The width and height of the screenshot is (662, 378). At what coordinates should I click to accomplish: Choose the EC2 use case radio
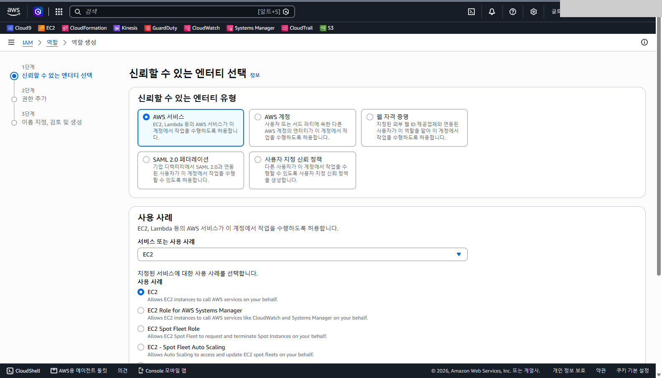[x=141, y=292]
